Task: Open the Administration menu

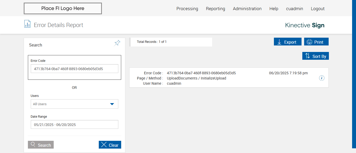Action: pos(247,9)
